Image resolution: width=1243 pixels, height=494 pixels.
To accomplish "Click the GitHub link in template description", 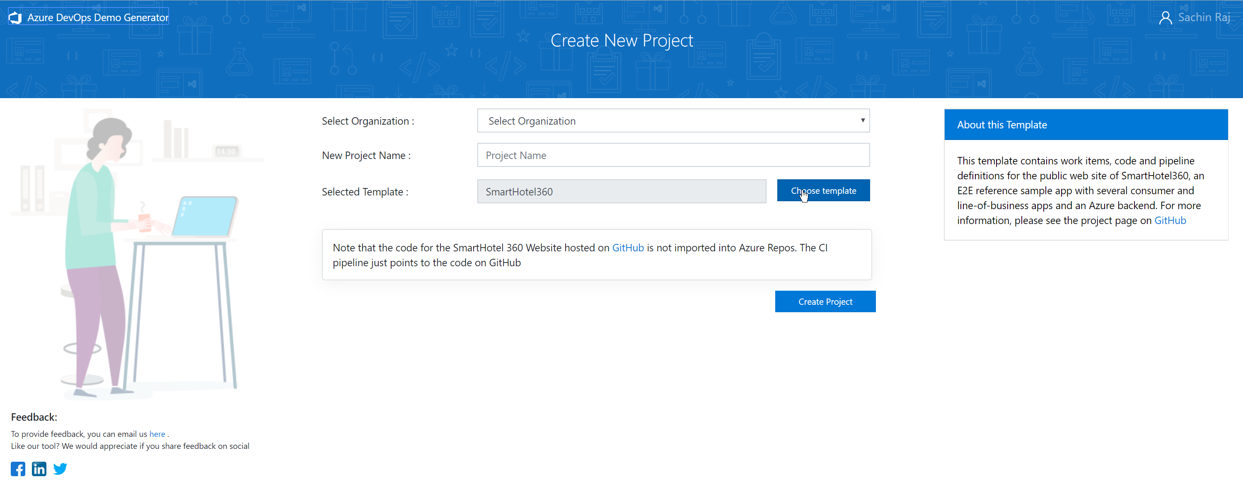I will tap(1171, 220).
